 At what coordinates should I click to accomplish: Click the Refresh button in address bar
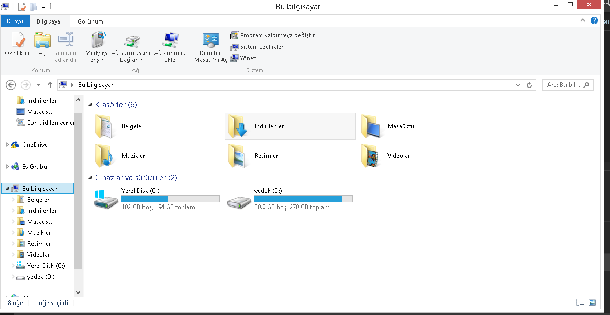pos(529,85)
